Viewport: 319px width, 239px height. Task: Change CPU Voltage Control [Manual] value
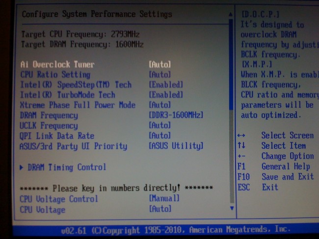[x=164, y=198]
